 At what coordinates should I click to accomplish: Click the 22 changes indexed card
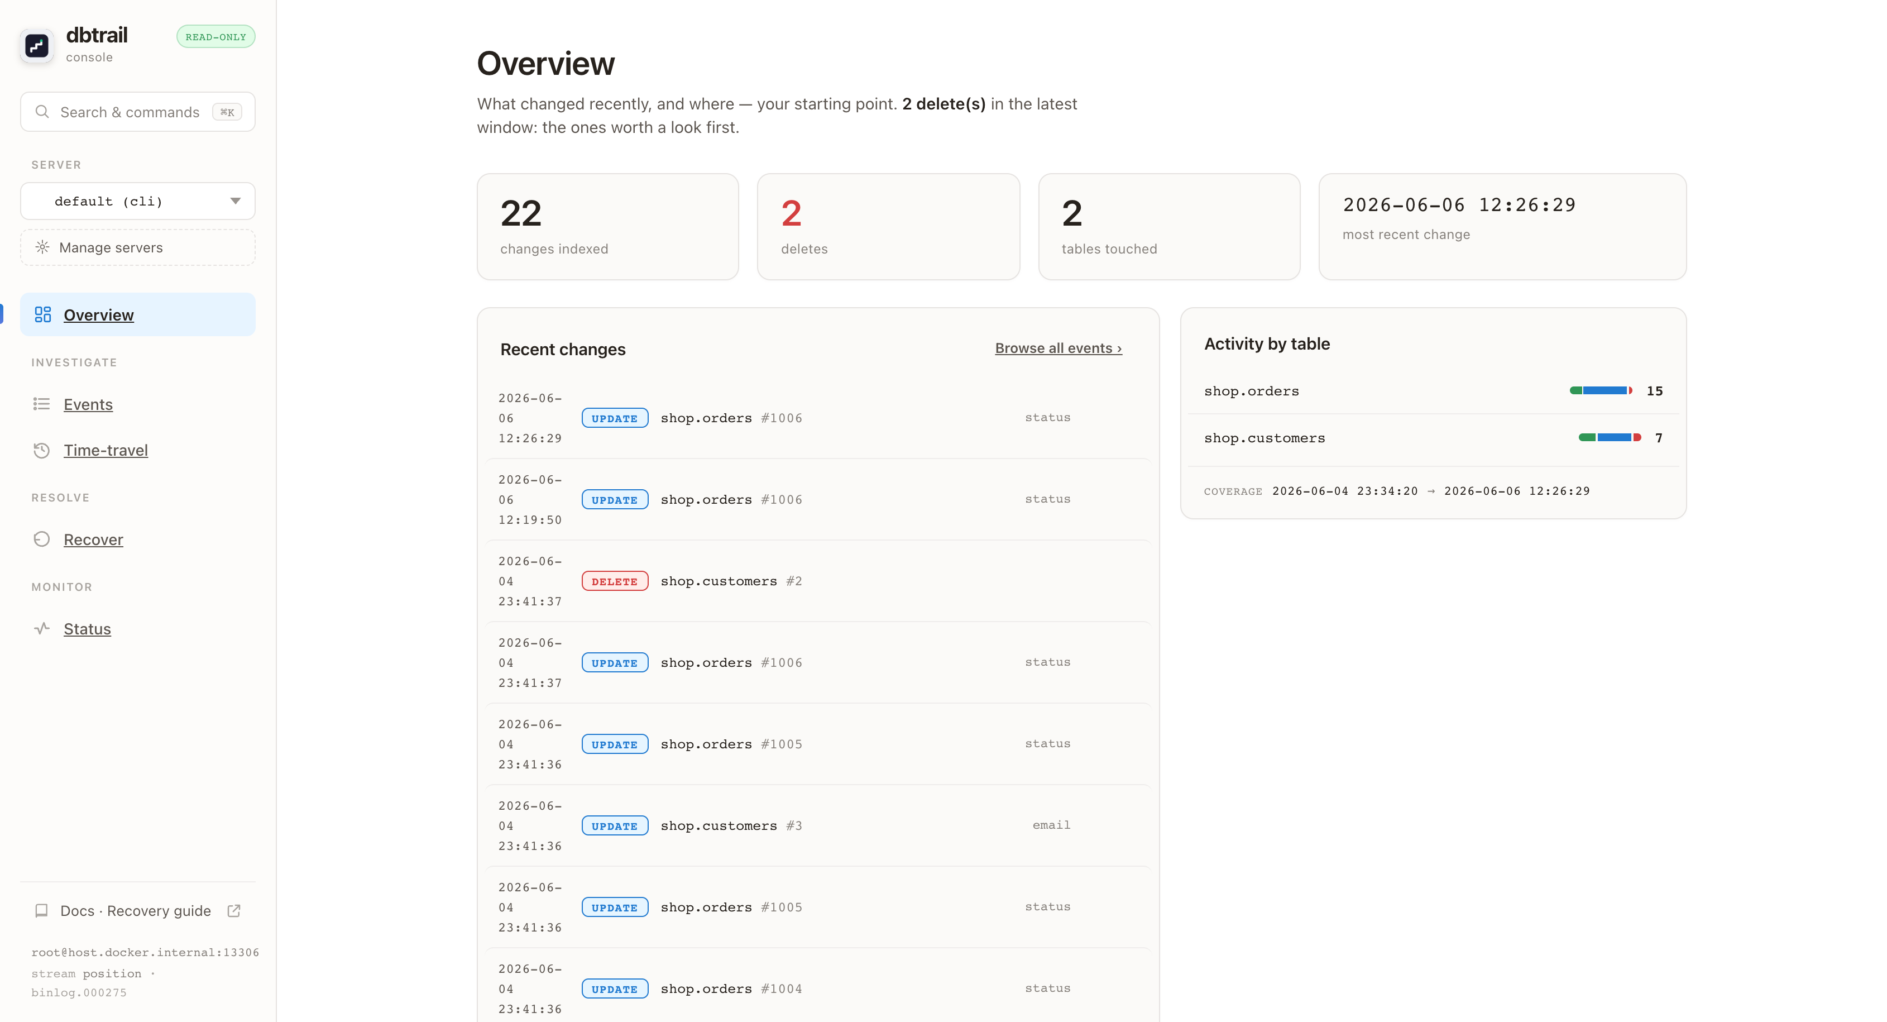pyautogui.click(x=608, y=226)
